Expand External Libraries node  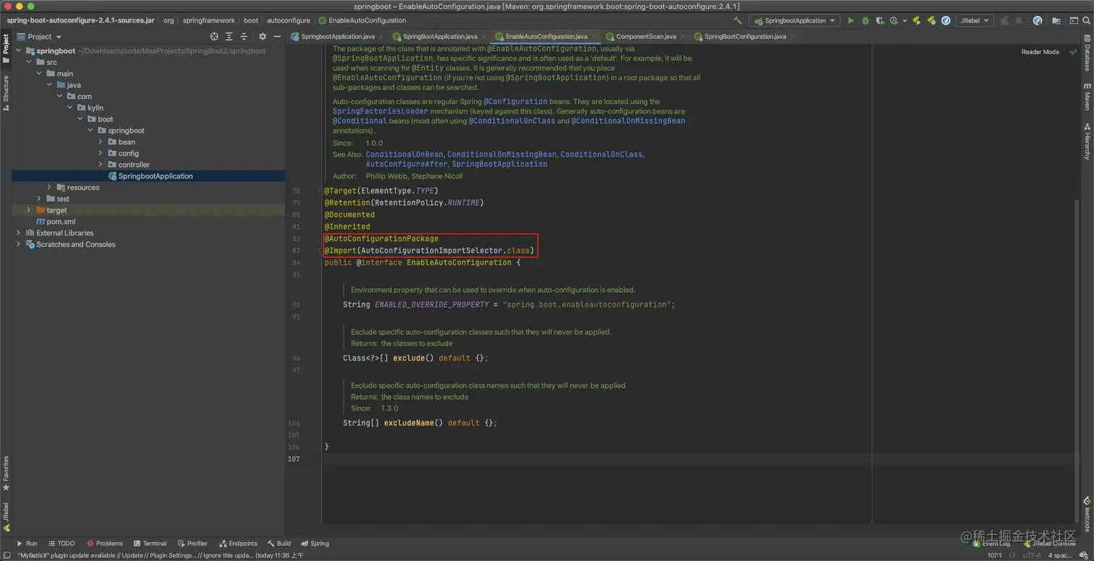[19, 234]
